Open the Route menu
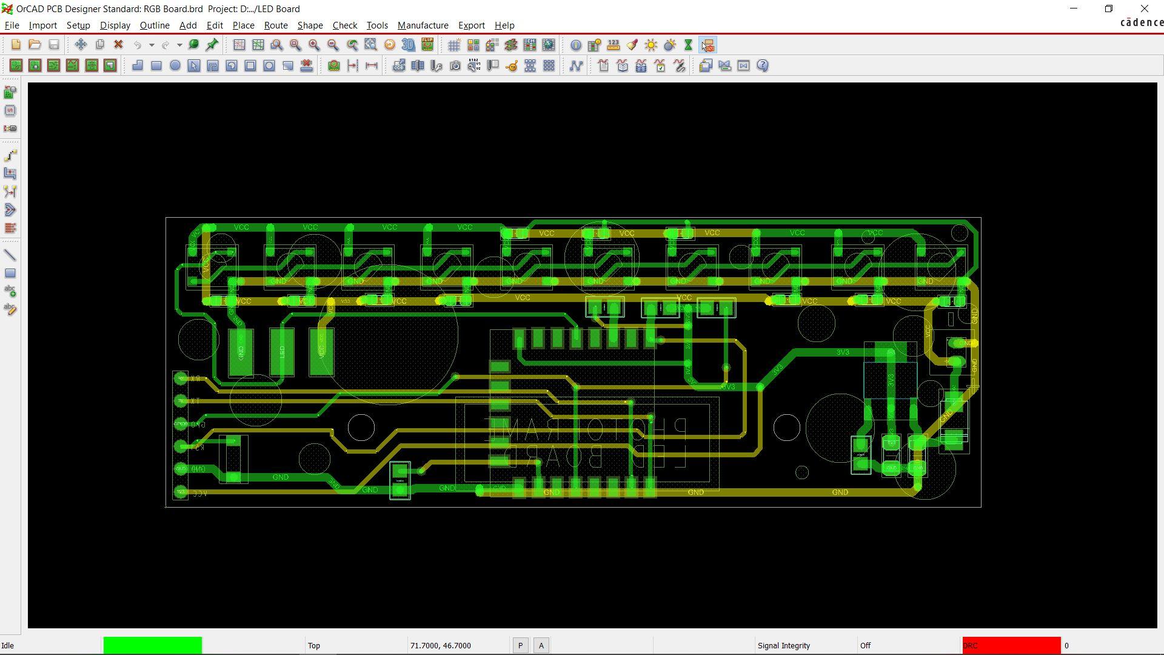The image size is (1164, 655). click(x=275, y=25)
